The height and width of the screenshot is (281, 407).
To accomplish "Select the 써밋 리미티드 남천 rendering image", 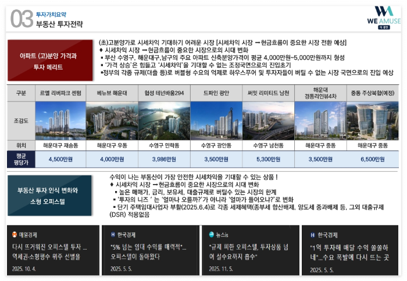I will (269, 121).
